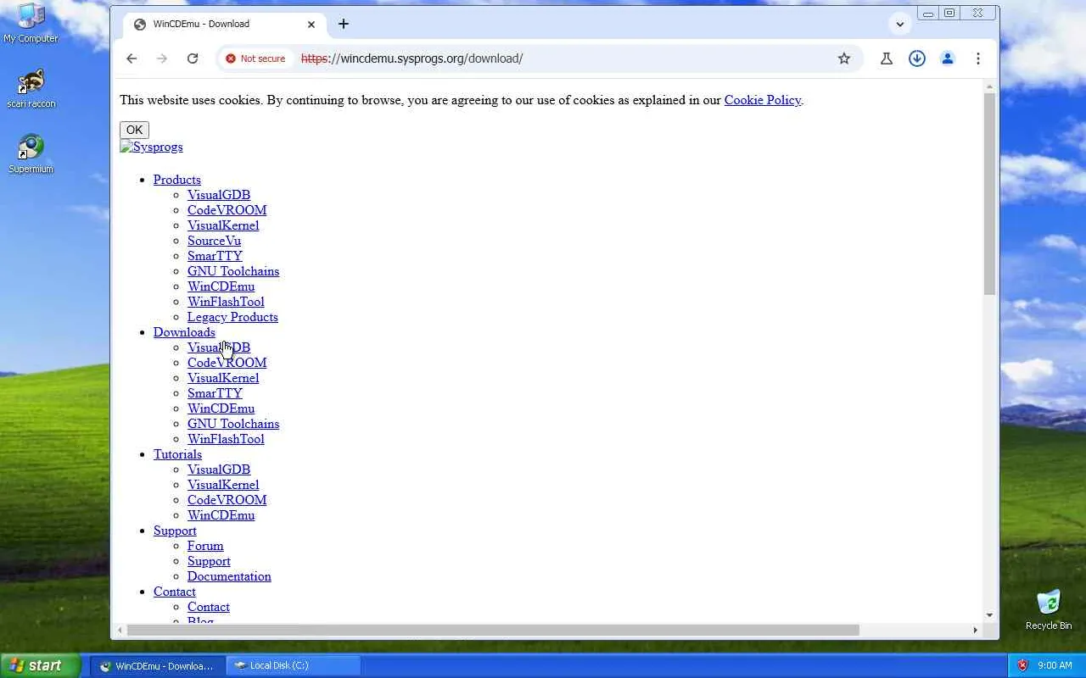Click the system clock showing 9:00 AM
1086x678 pixels.
click(x=1055, y=665)
